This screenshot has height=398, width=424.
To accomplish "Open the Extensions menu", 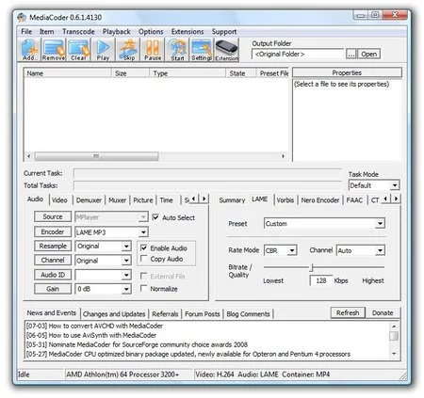I will point(188,32).
